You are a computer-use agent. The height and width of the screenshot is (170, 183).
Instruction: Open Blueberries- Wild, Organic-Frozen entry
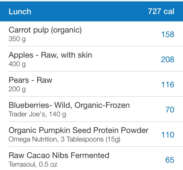[91, 109]
